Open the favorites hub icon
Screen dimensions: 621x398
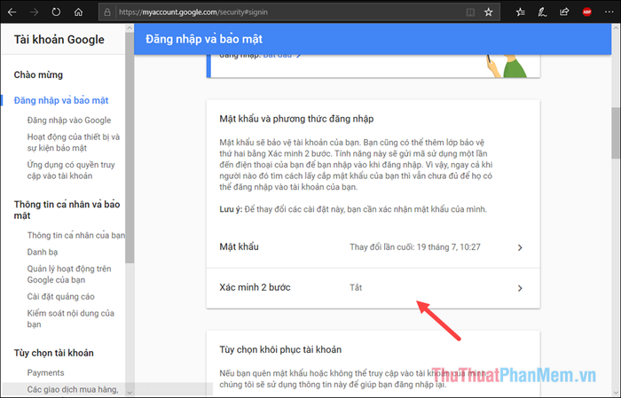pos(521,12)
